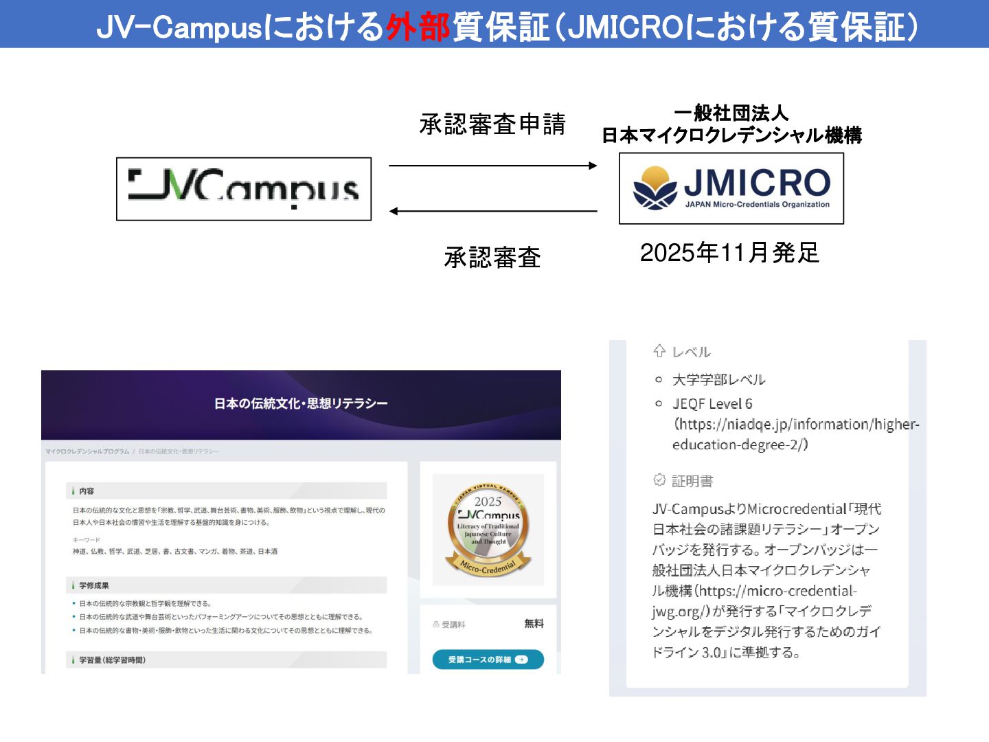Viewport: 989px width, 742px height.
Task: Click the certificate badge icon beside 証明書
Action: (x=659, y=480)
